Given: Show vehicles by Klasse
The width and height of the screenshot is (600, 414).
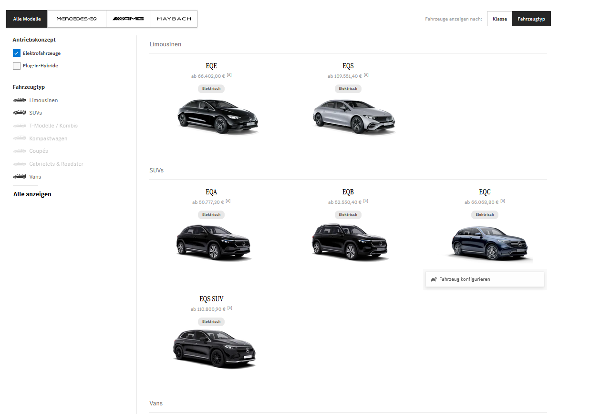Looking at the screenshot, I should coord(499,19).
